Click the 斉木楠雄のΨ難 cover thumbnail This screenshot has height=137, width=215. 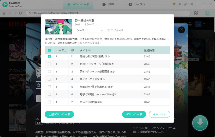coord(59,27)
